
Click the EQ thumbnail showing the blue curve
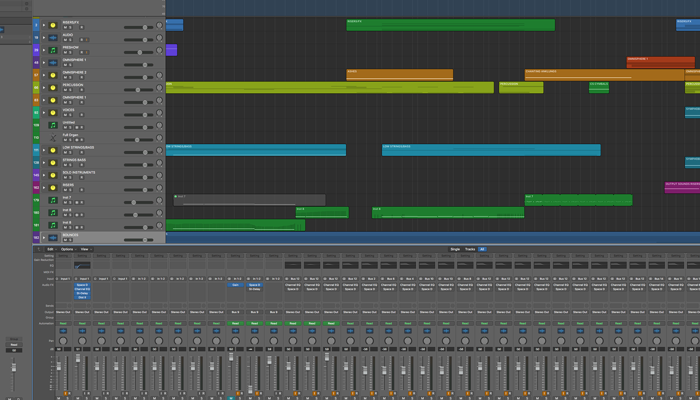click(x=82, y=265)
